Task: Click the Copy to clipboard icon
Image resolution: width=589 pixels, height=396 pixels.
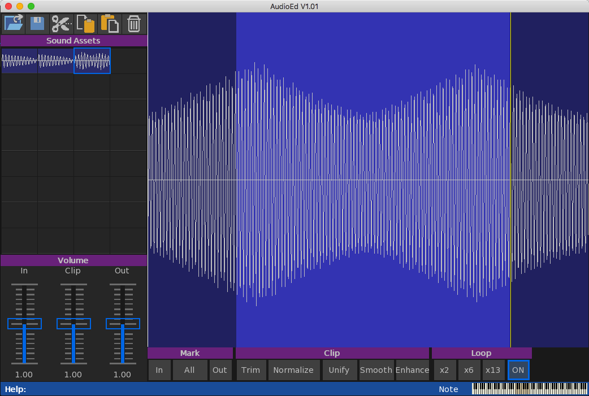Action: 85,24
